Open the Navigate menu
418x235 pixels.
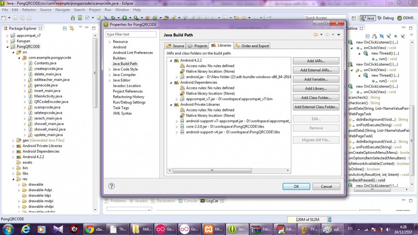click(x=62, y=10)
